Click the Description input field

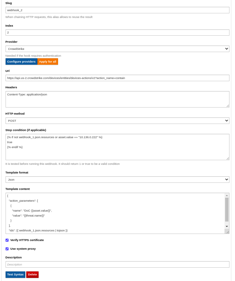(x=117, y=265)
